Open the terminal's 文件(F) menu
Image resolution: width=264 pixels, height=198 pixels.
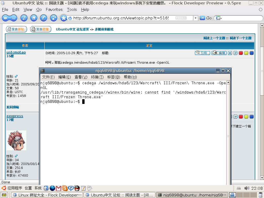(x=48, y=77)
